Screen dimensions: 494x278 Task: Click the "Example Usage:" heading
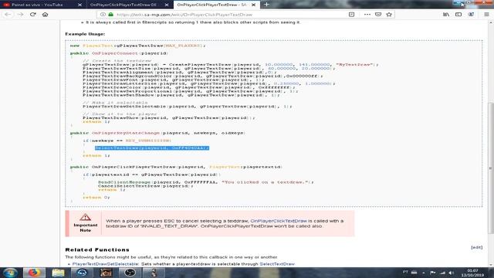pos(85,34)
